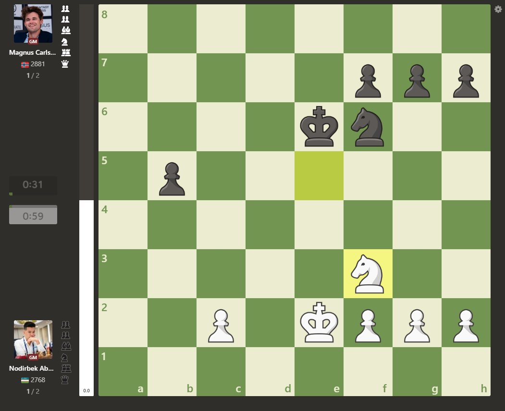Click the black knight captured-piece icon near Abdusattorov
Viewport: 505px width, 411px height.
pos(65,357)
